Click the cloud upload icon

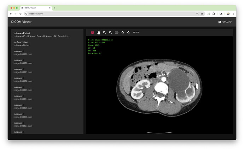[x=220, y=22]
